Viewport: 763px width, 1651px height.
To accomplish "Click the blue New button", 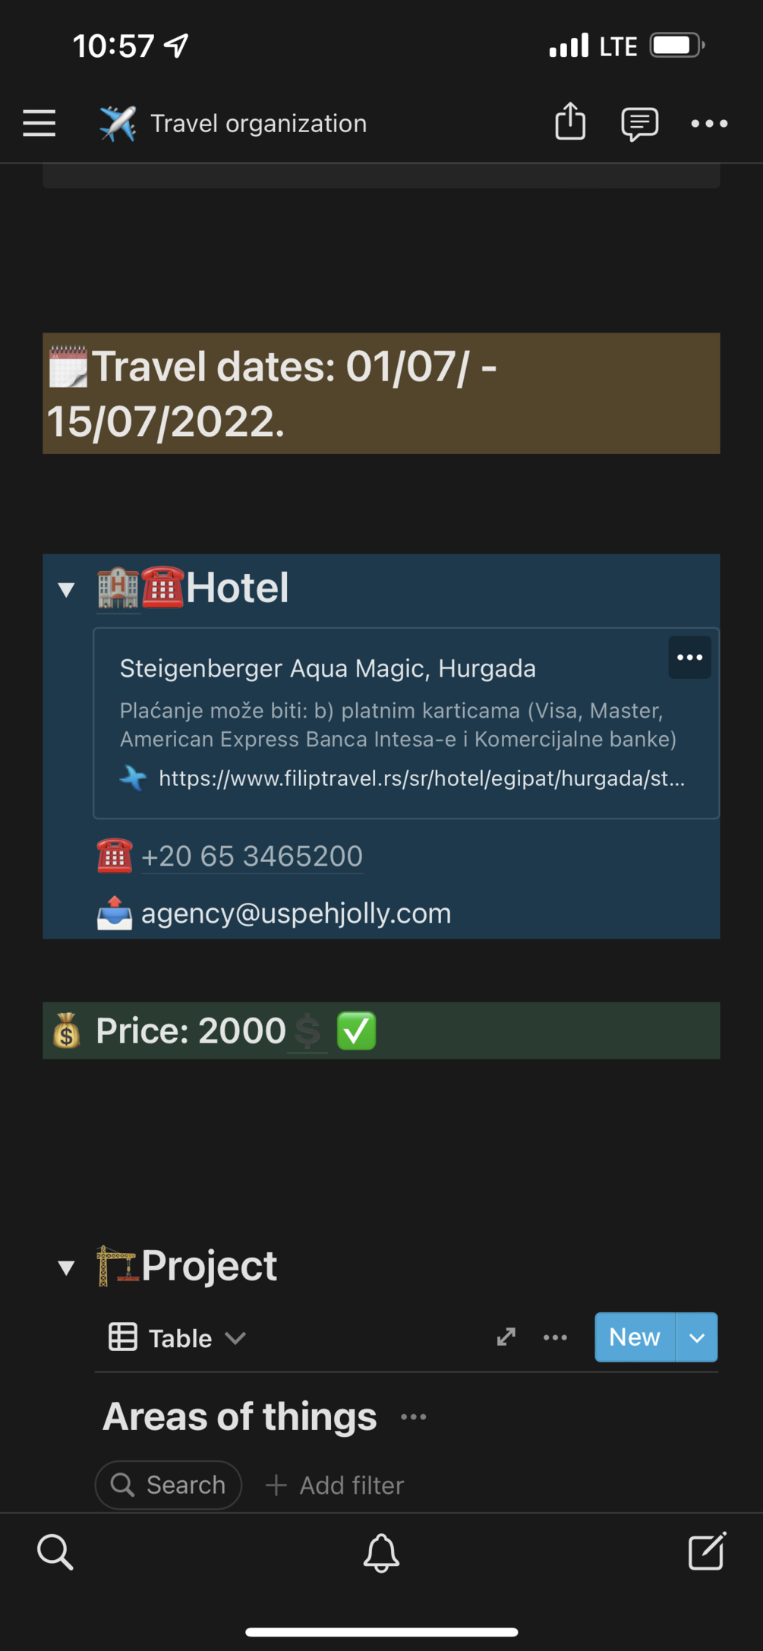I will point(635,1337).
